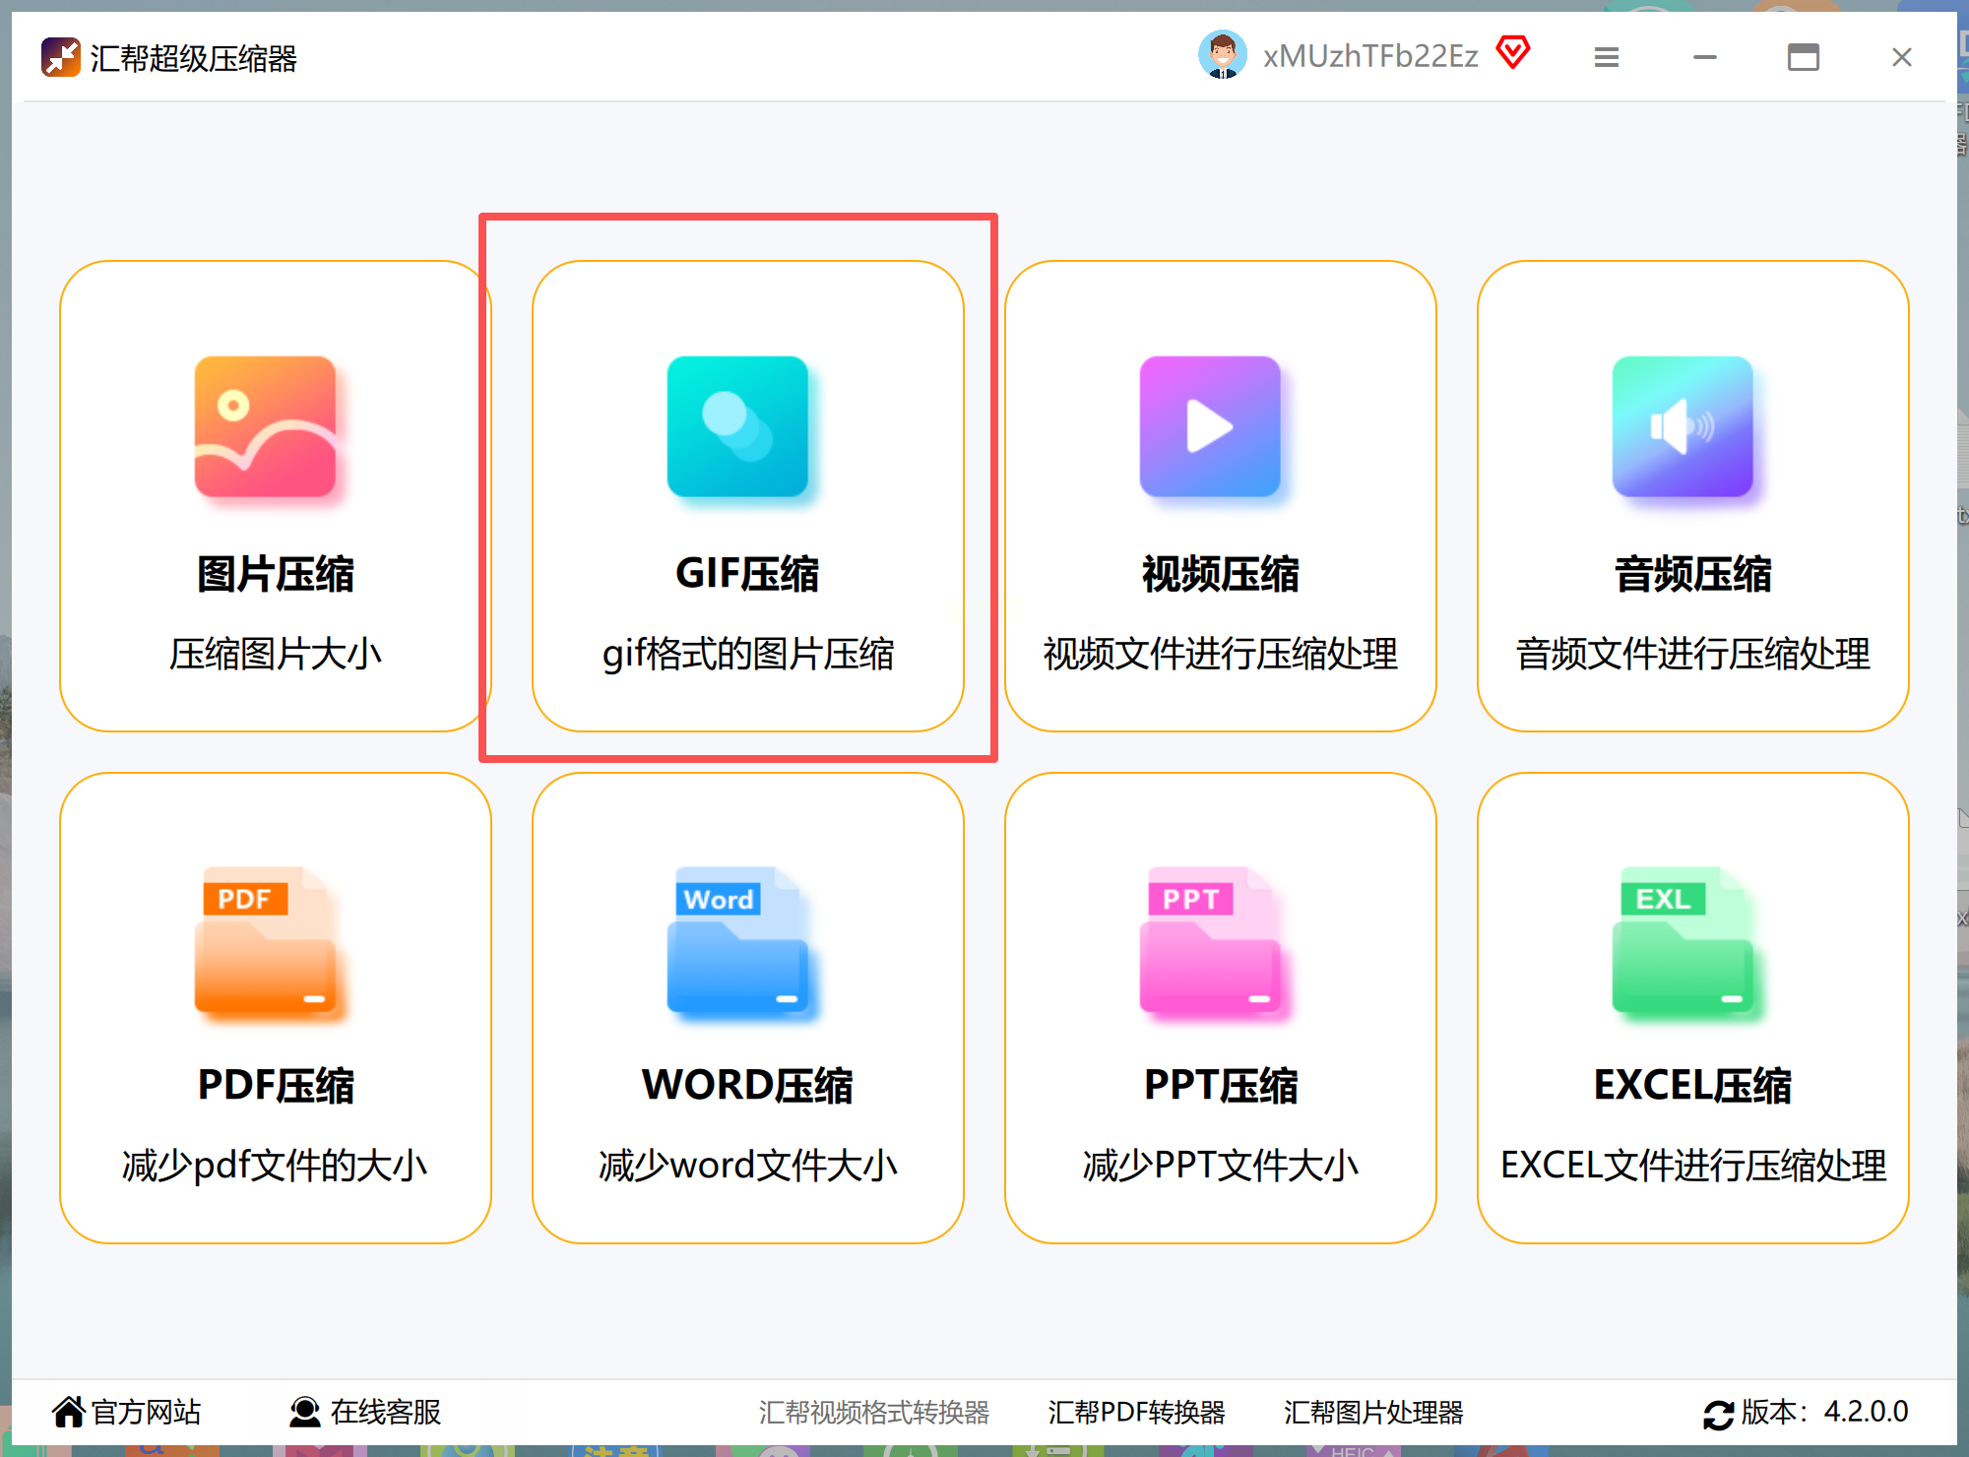Click the red VIP diamond badge
This screenshot has width=1969, height=1457.
(x=1513, y=51)
